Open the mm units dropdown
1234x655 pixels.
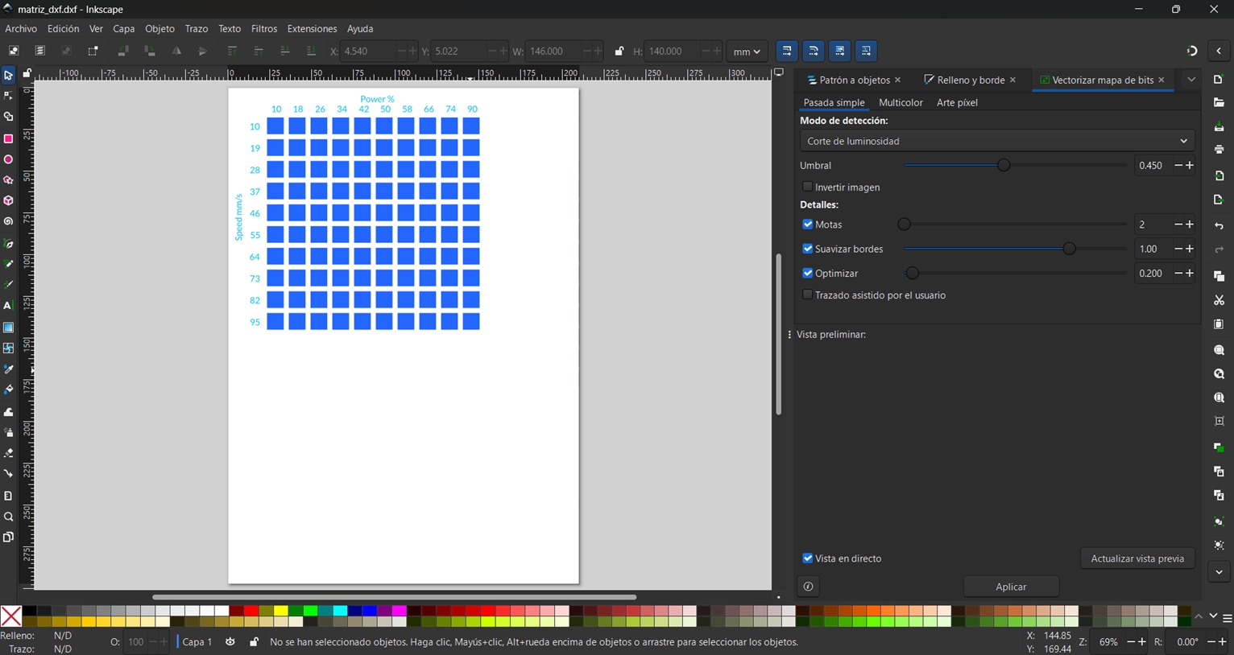[746, 51]
